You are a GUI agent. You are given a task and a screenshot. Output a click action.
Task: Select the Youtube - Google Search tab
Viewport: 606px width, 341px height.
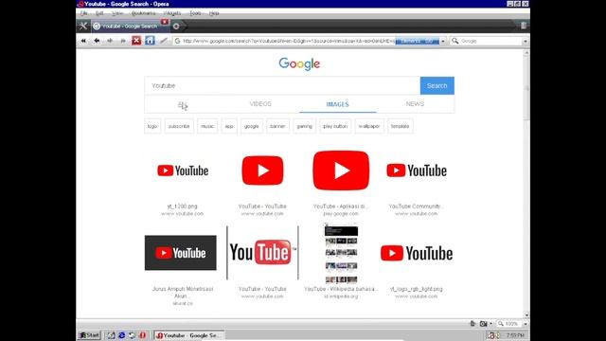pyautogui.click(x=130, y=27)
